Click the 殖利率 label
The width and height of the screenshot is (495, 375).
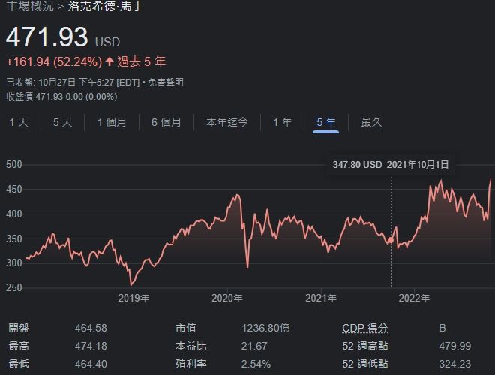[x=191, y=364]
